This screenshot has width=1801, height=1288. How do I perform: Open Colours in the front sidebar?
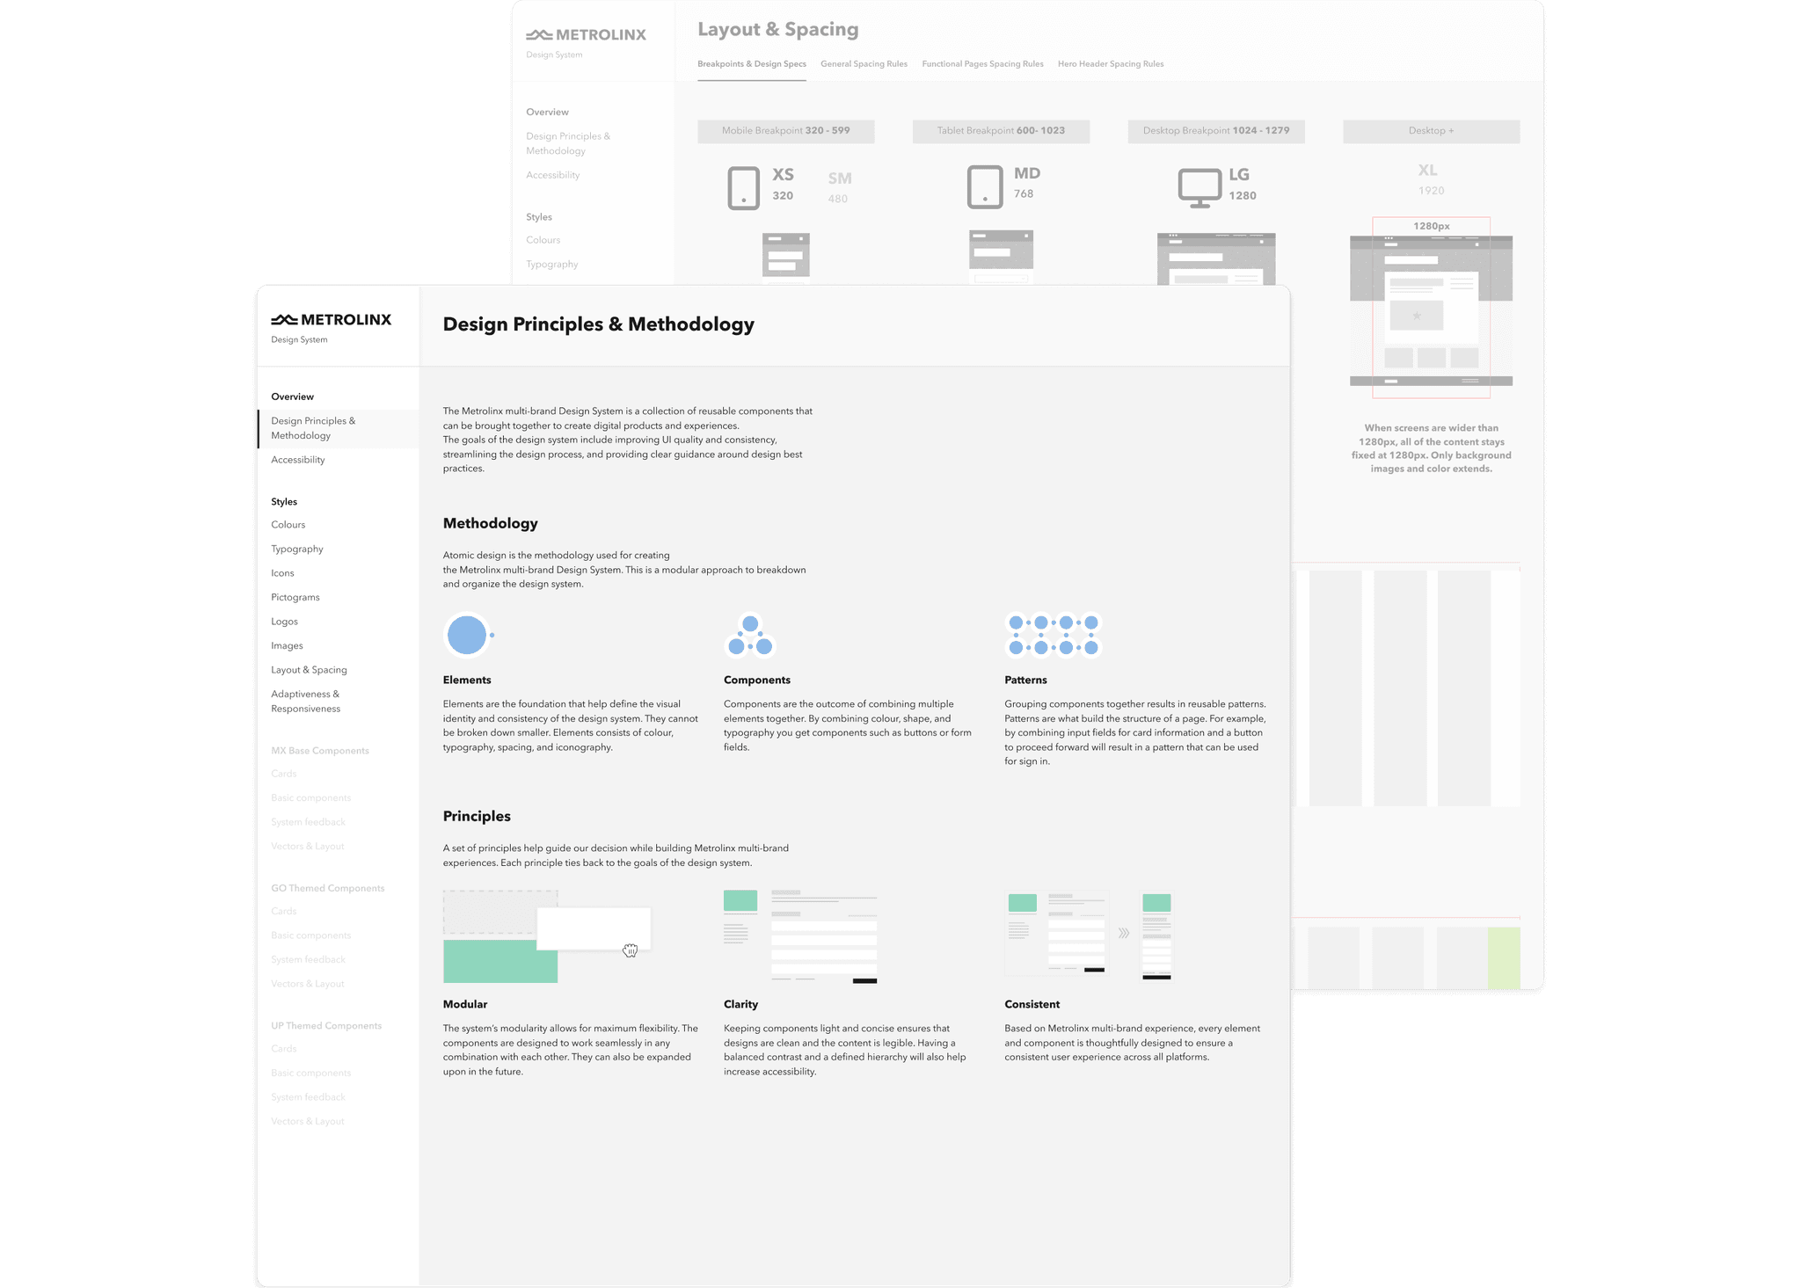[288, 525]
